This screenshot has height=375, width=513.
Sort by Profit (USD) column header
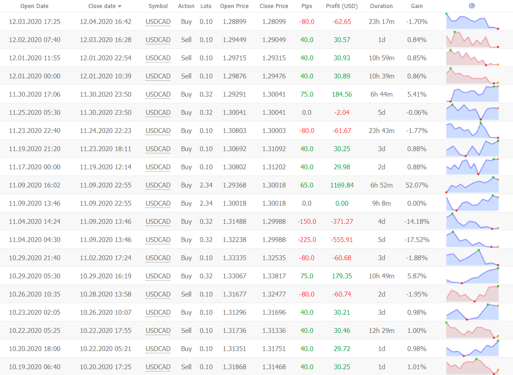[341, 6]
